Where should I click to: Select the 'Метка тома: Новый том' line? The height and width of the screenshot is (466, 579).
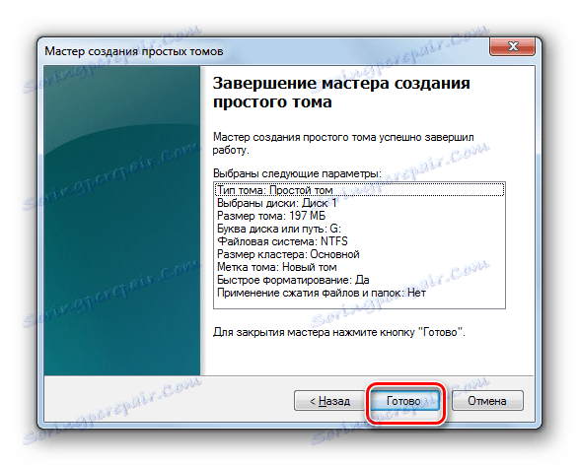(359, 267)
